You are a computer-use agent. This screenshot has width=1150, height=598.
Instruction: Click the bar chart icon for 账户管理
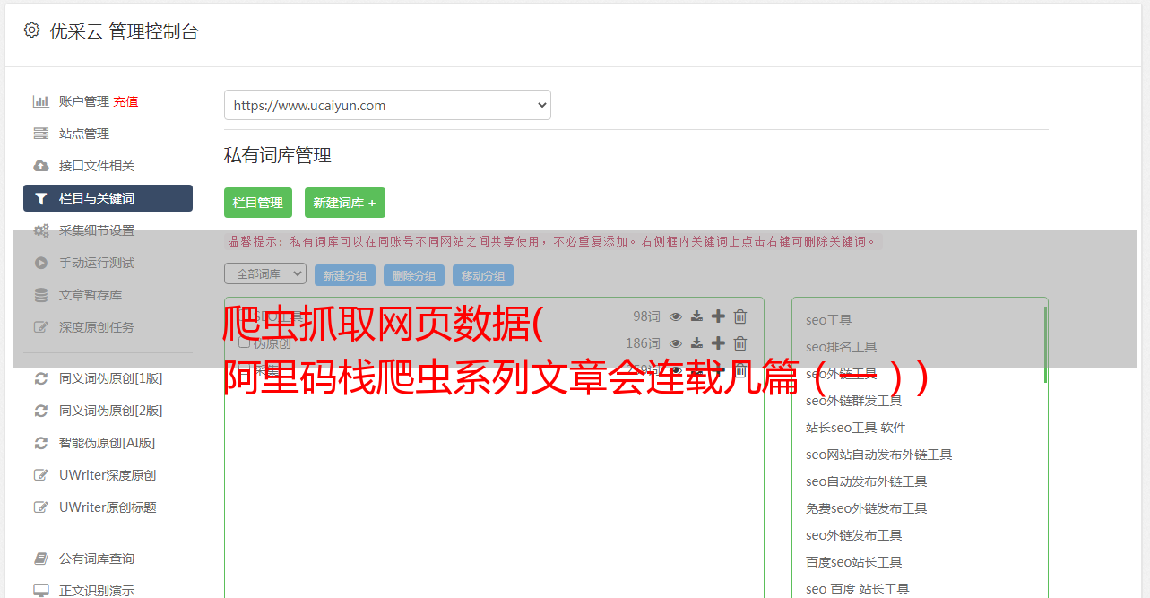40,101
